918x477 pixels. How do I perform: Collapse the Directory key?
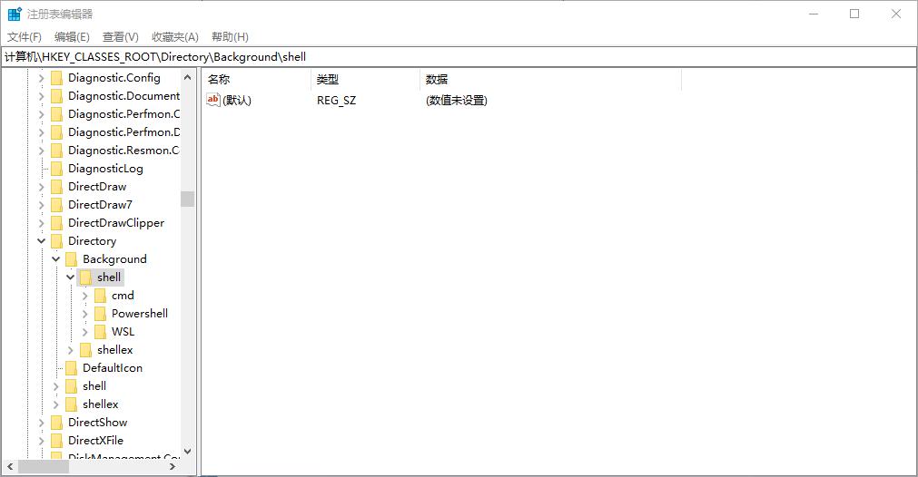click(41, 241)
